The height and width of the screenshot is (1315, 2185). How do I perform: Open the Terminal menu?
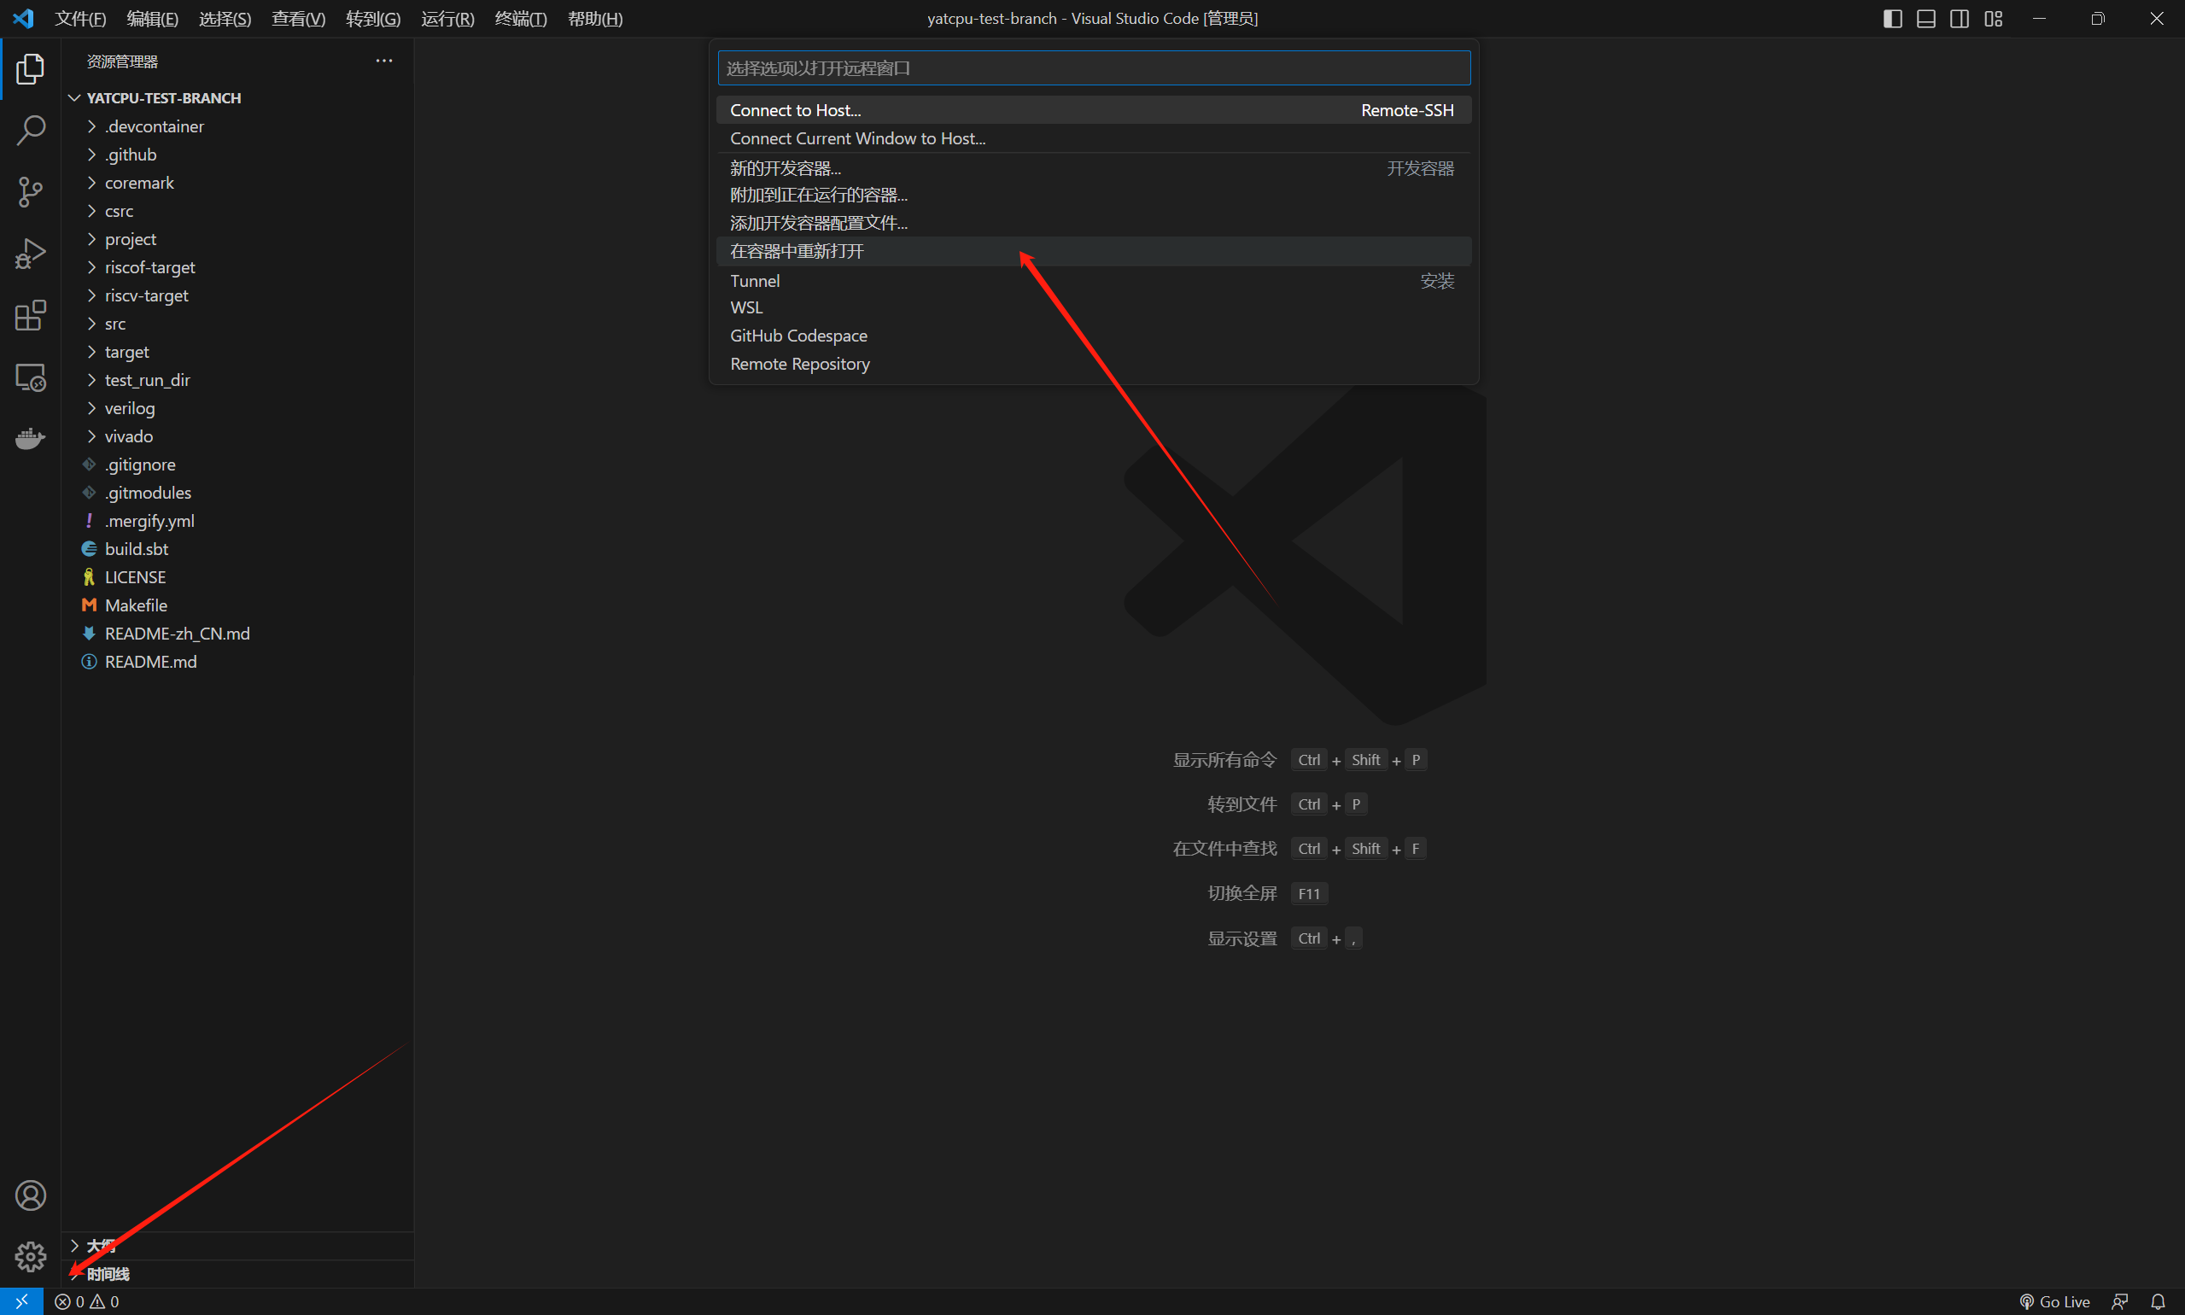(520, 19)
